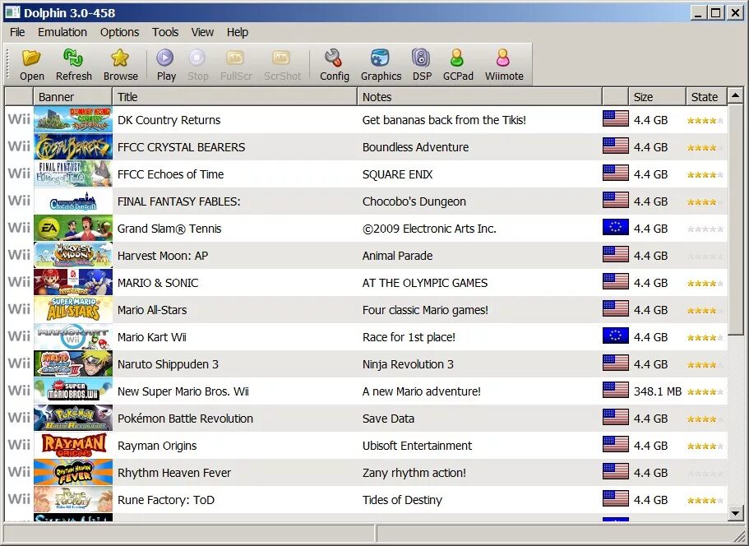Click the US flag for Rayman Origins
Viewport: 749px width, 546px height.
click(615, 444)
